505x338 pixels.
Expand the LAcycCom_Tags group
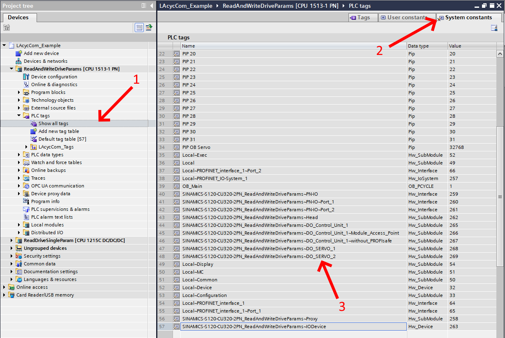tap(26, 147)
